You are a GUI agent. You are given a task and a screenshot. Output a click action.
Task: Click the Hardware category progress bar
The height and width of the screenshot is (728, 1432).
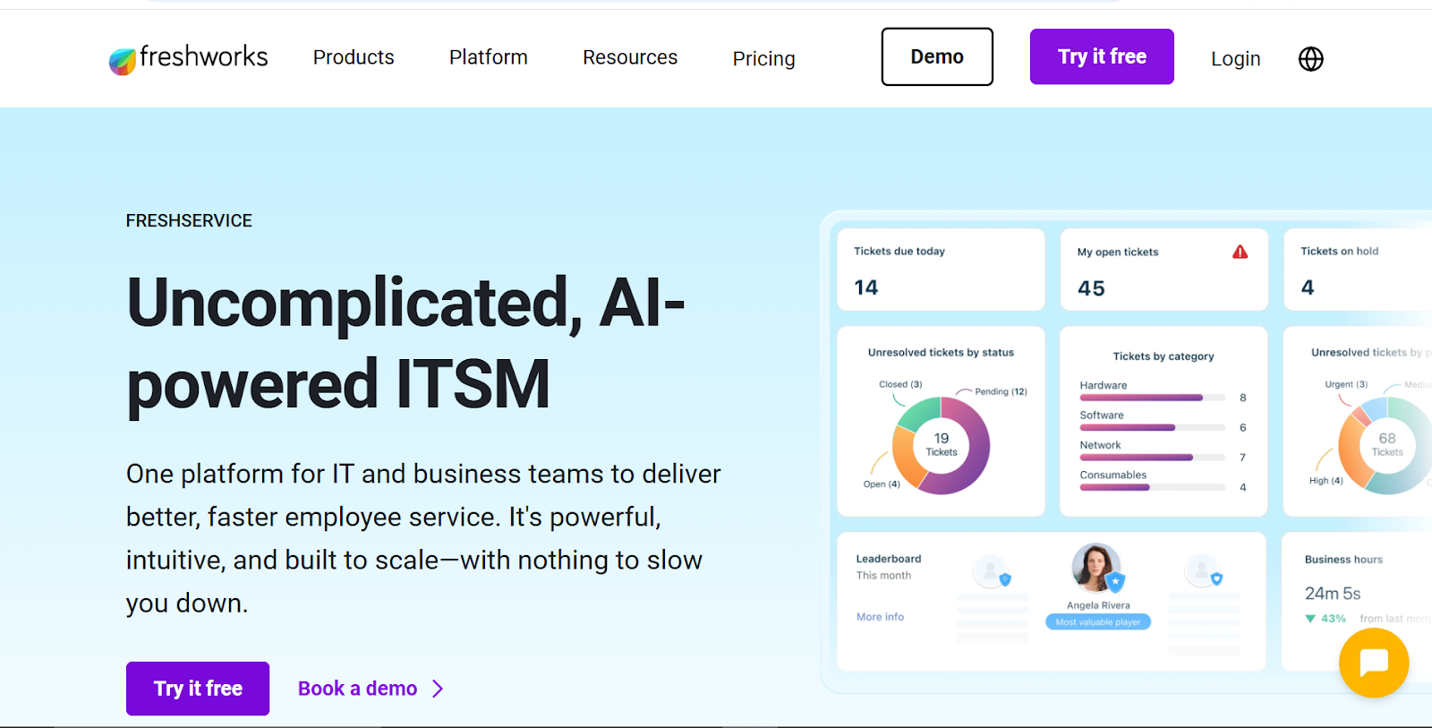click(x=1152, y=398)
